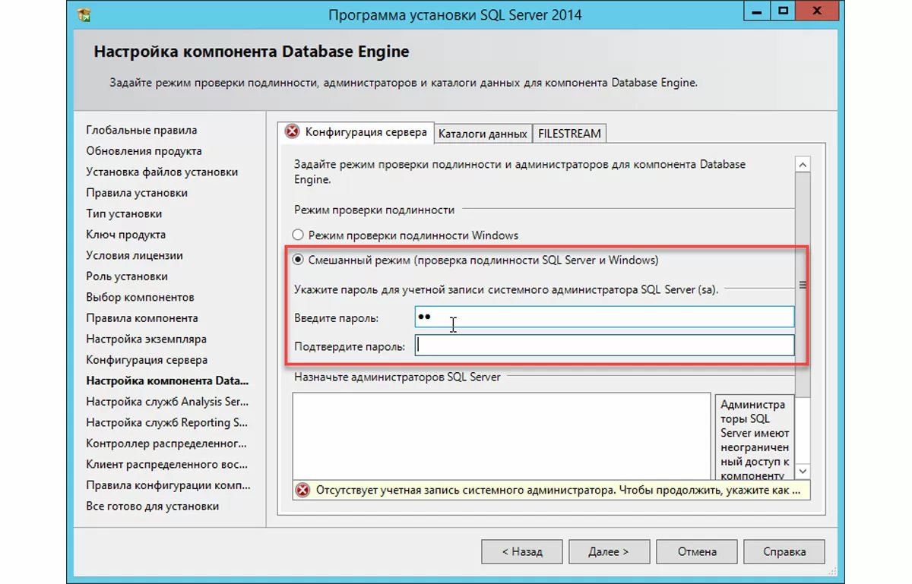Switch to the FILESTREAM tab
Screen dimensions: 912x584
(569, 134)
